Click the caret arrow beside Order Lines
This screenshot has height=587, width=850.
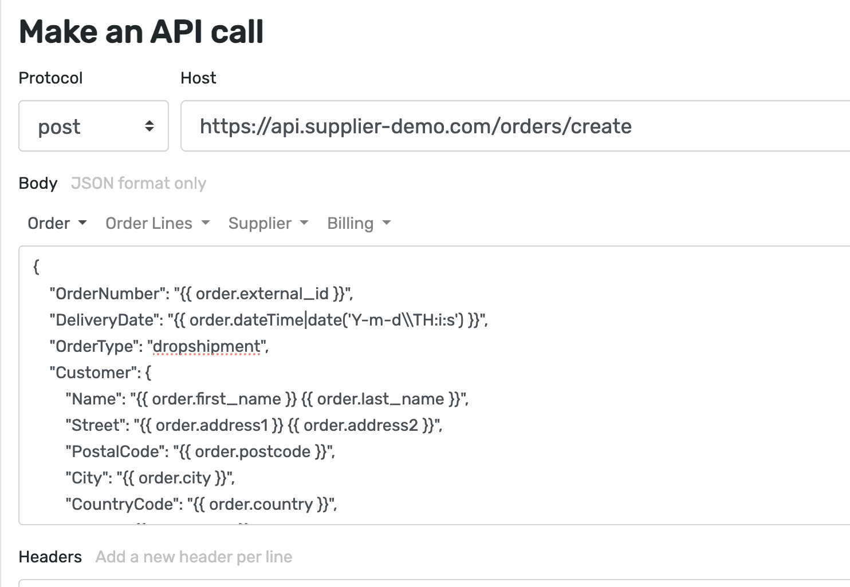pyautogui.click(x=206, y=223)
